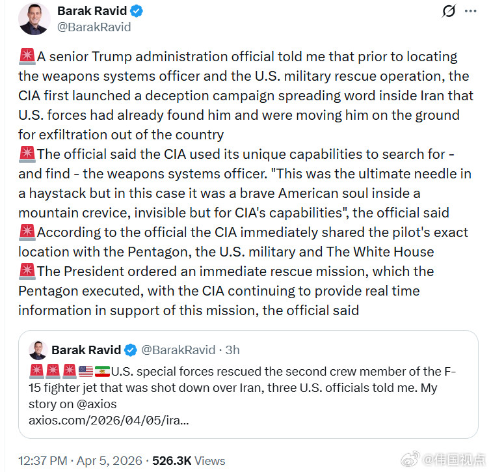Open the 526.3K Views count
This screenshot has width=491, height=472.
point(189,461)
